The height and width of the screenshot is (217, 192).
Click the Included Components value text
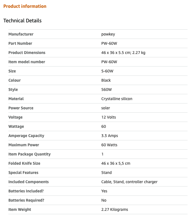pyautogui.click(x=129, y=182)
